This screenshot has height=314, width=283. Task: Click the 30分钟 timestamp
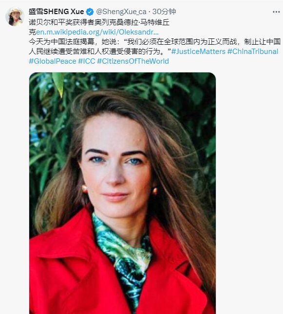click(164, 12)
